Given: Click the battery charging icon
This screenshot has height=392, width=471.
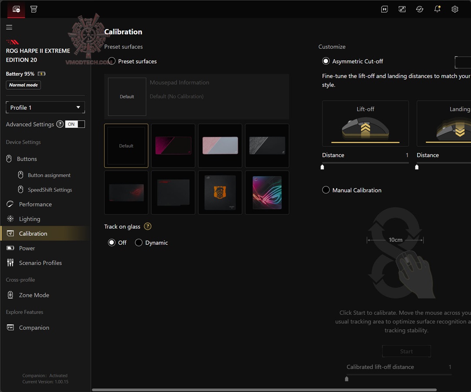Looking at the screenshot, I should click(41, 74).
